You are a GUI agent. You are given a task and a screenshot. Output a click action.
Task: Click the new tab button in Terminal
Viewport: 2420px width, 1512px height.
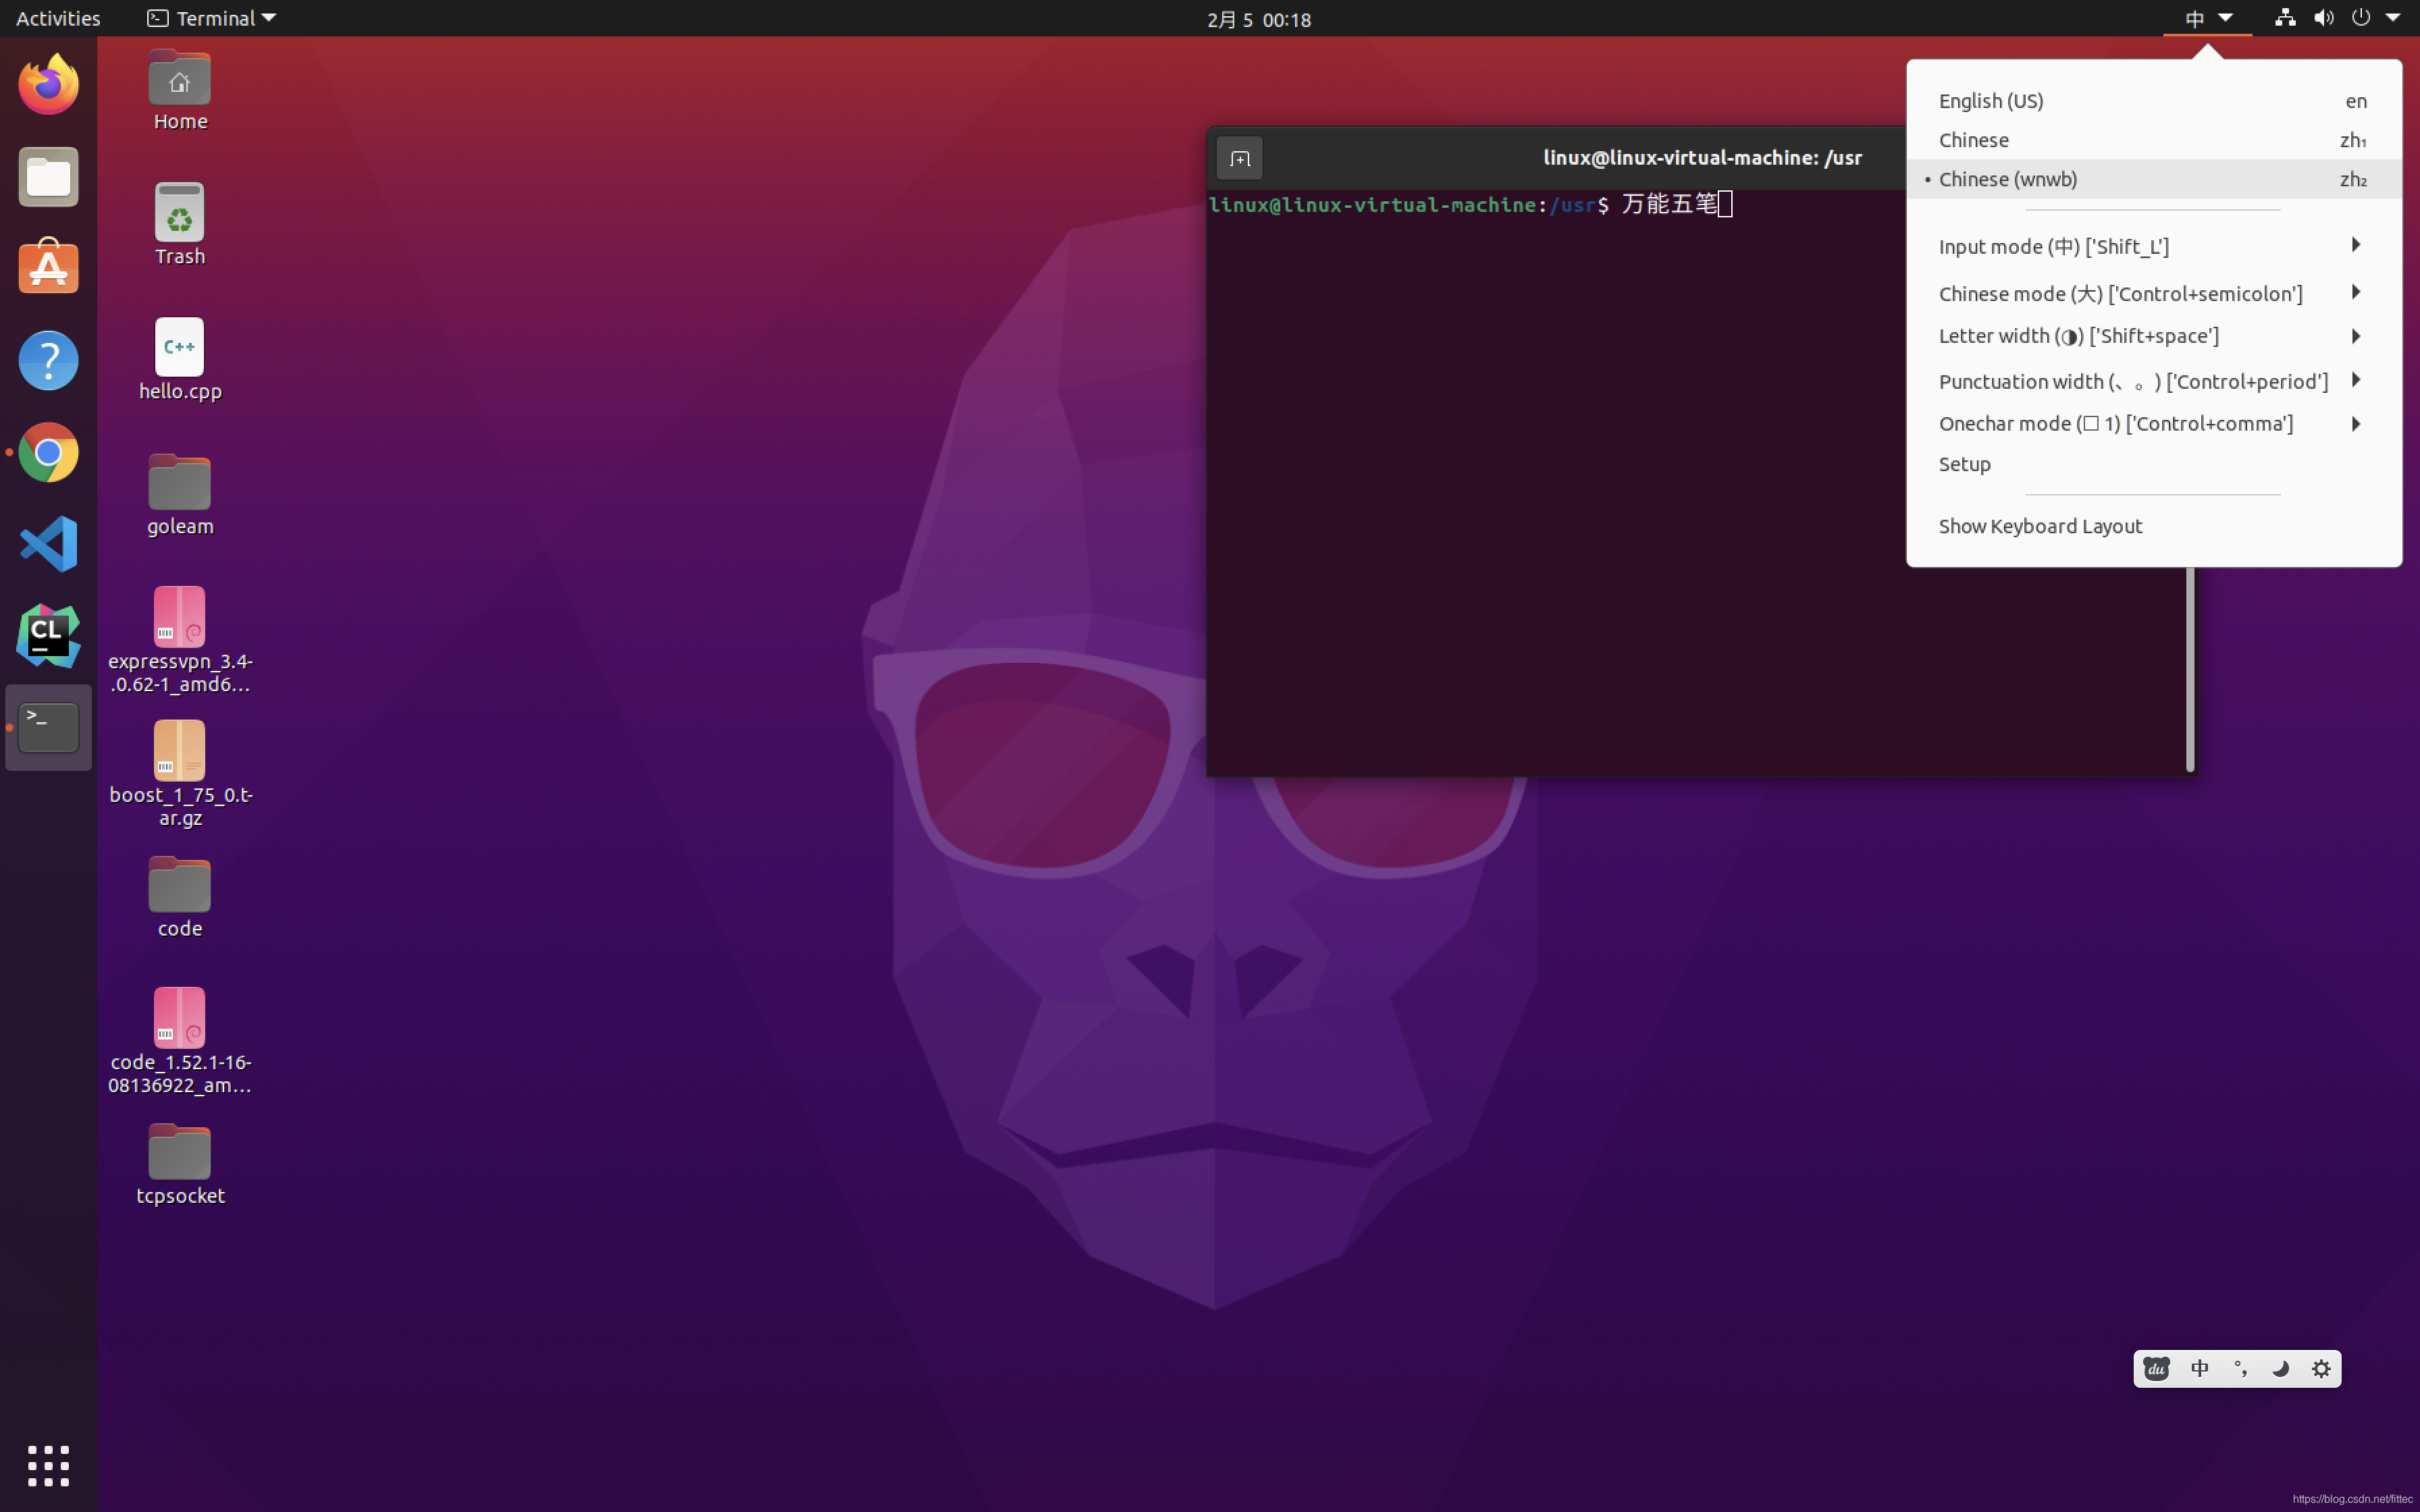pos(1239,158)
